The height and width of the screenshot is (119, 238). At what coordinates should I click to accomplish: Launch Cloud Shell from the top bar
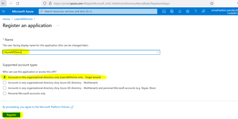164,11
